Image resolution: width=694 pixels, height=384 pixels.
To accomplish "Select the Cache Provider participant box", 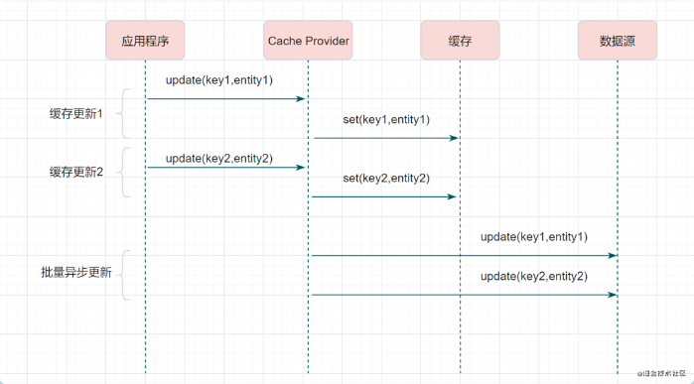I will click(308, 41).
